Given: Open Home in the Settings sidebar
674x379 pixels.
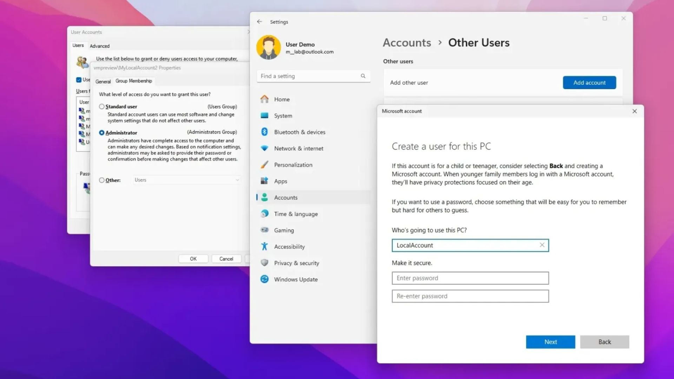Looking at the screenshot, I should coord(281,99).
